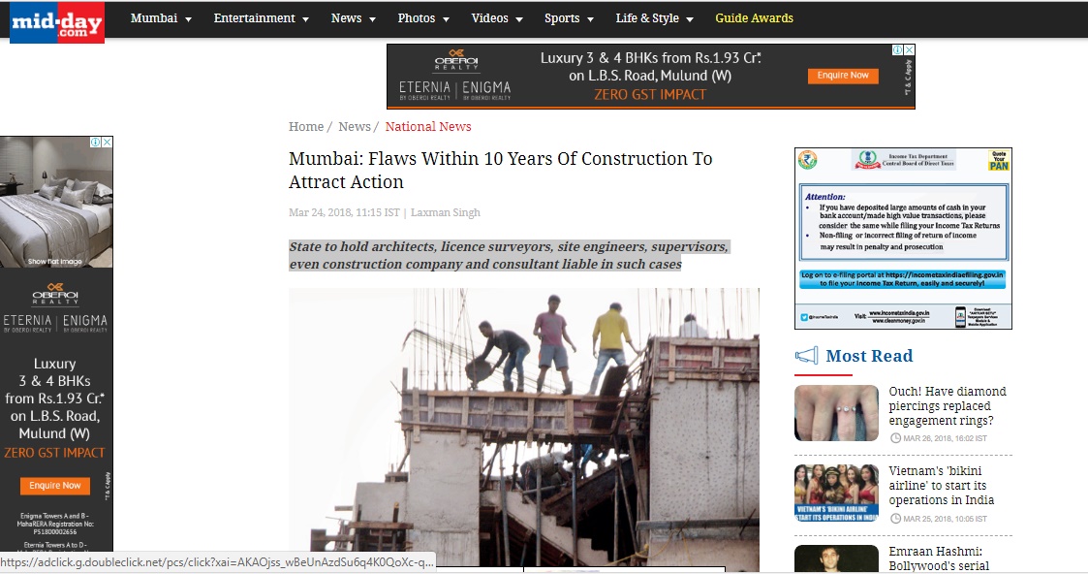Click Enquire Now in left sidebar ad

point(55,485)
